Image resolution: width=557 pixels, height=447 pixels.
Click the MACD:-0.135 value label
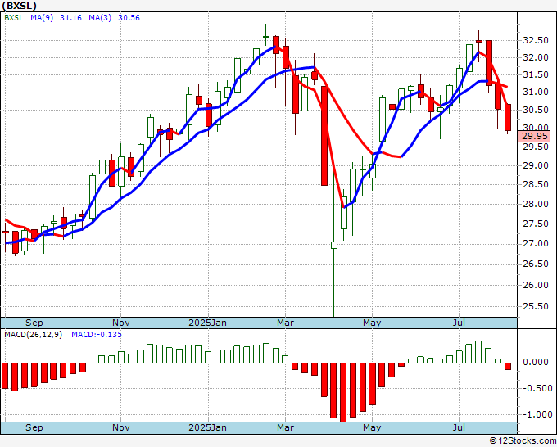click(97, 335)
